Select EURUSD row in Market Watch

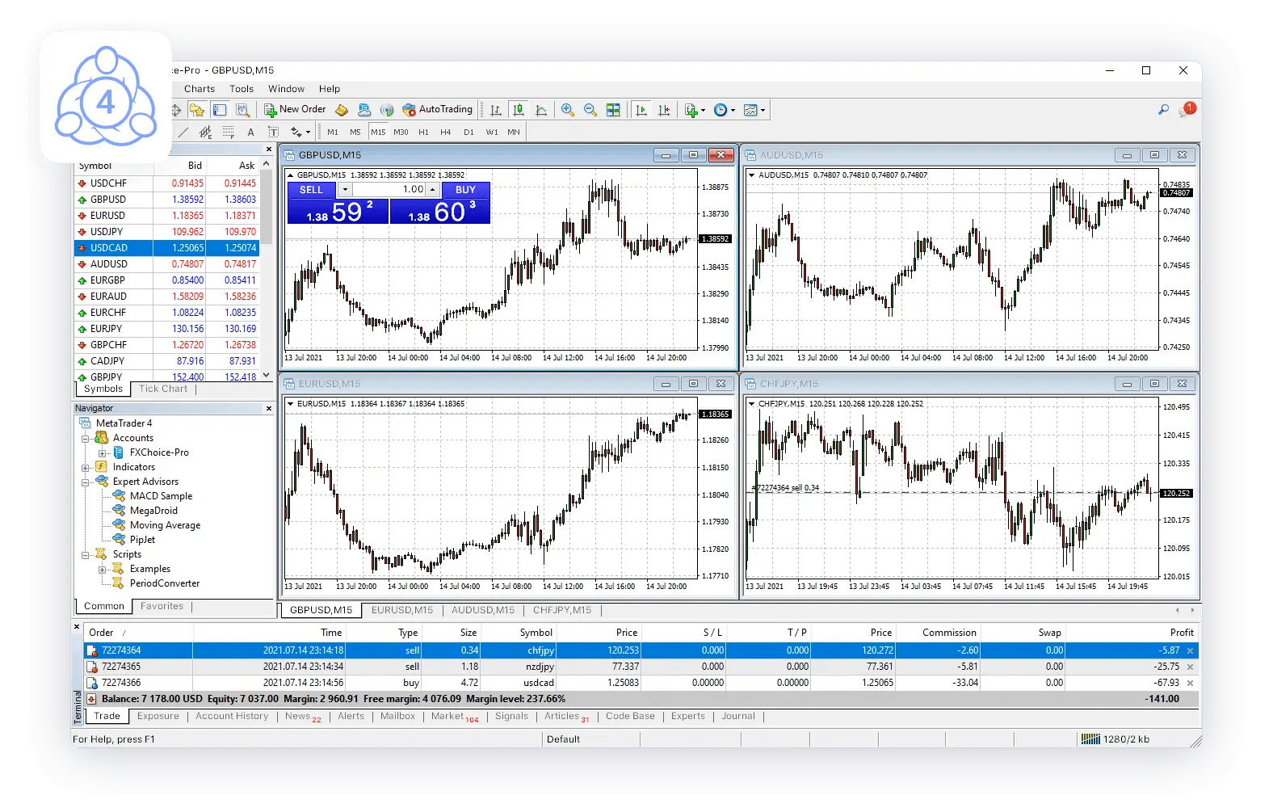coord(166,216)
